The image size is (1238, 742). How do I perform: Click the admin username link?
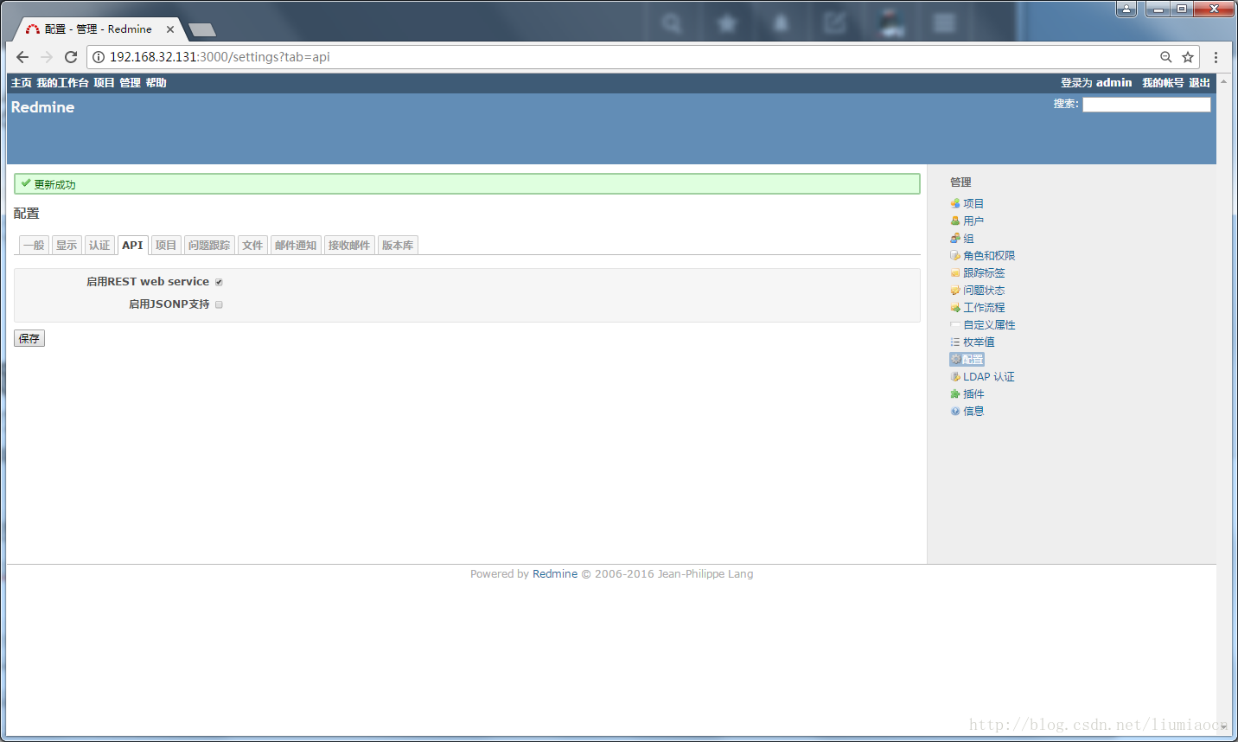click(1114, 83)
